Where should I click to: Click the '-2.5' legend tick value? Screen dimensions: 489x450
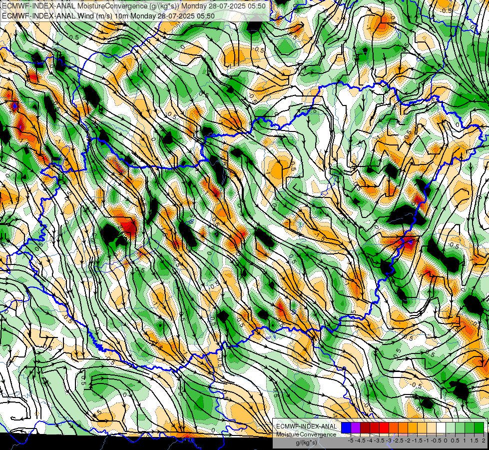[x=398, y=440]
